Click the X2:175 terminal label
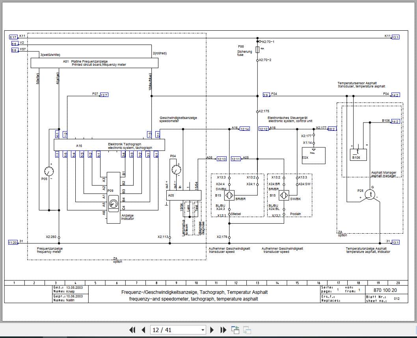 click(264, 111)
